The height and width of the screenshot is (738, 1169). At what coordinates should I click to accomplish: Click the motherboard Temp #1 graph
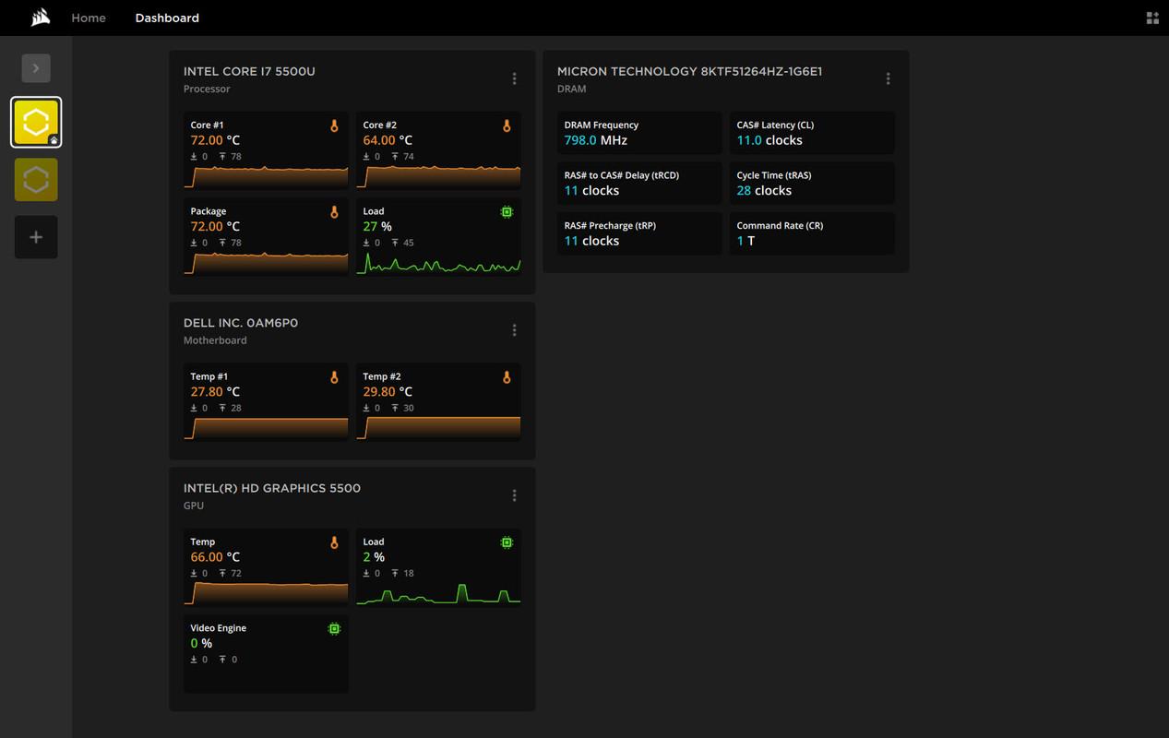click(267, 428)
